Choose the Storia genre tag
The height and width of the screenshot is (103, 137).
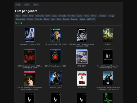tap(59, 19)
